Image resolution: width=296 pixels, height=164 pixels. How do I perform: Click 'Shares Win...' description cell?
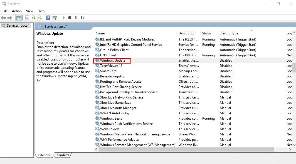188,134
